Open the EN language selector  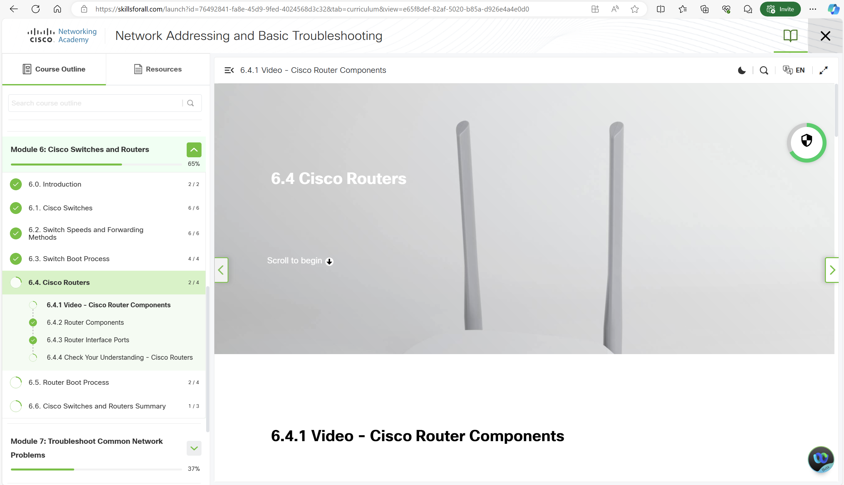[794, 70]
